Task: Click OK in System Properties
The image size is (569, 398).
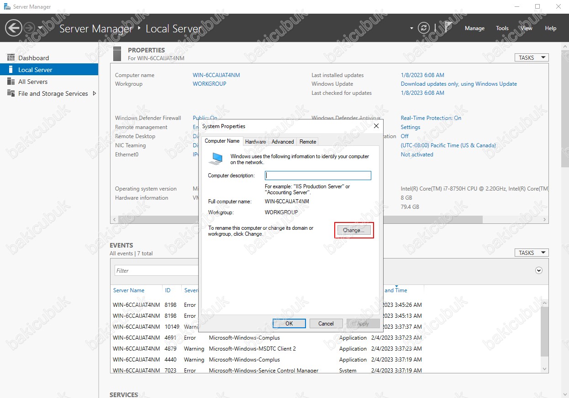Action: tap(289, 324)
